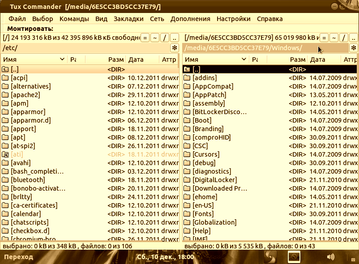Select the [at-spi2] entry
This screenshot has width=359, height=264.
(90, 146)
